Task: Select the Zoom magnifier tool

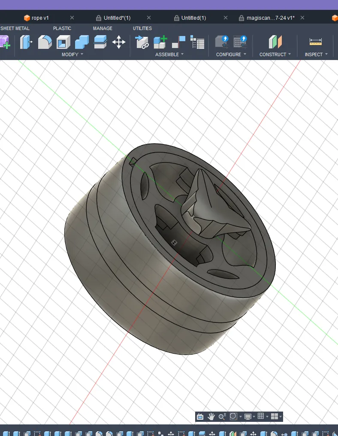Action: pyautogui.click(x=222, y=416)
